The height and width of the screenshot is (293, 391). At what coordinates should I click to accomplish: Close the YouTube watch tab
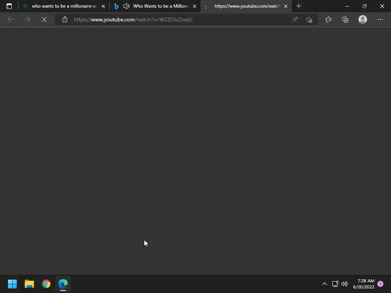286,6
